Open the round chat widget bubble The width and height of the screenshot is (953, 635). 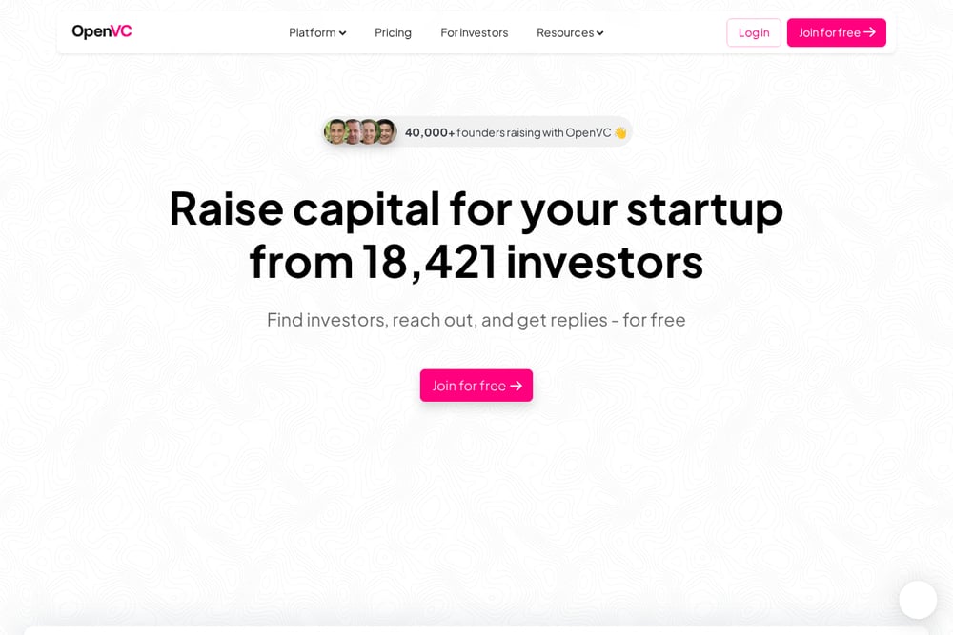[x=918, y=600]
